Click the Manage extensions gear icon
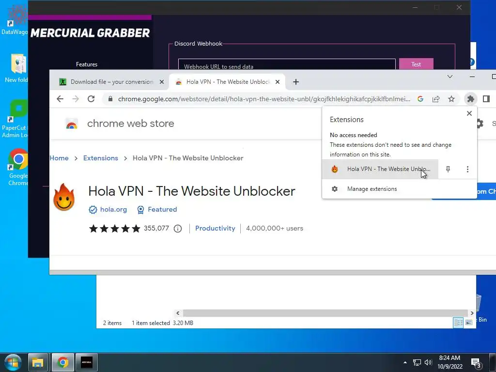The image size is (496, 372). (x=335, y=189)
